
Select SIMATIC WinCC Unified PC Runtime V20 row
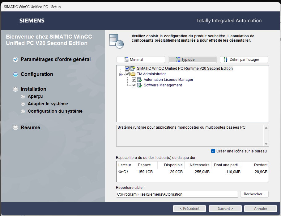coord(185,69)
